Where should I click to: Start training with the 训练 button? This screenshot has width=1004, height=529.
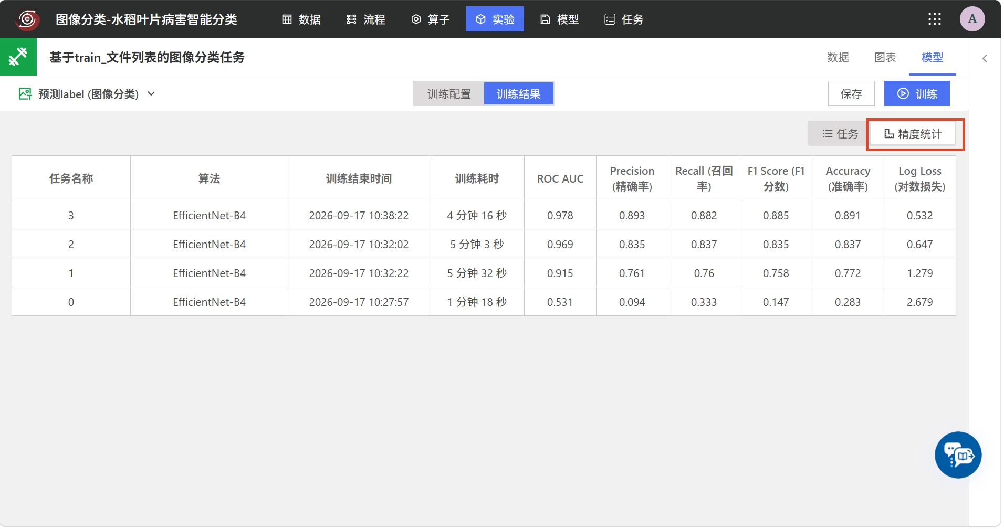coord(917,94)
